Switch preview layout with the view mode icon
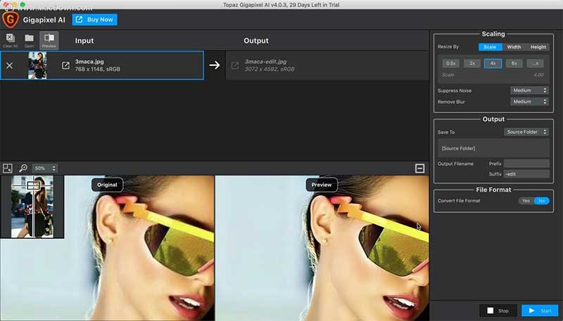Screen dimensions: 563x321 tap(8, 168)
